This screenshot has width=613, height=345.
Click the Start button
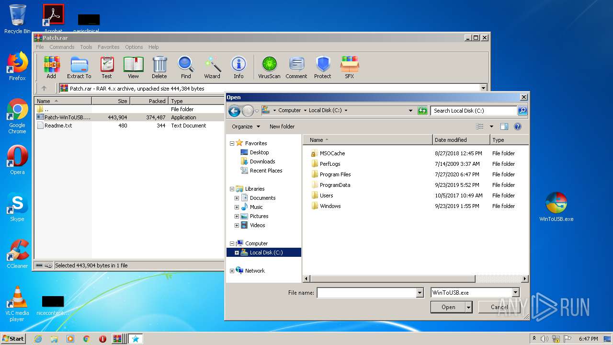pyautogui.click(x=13, y=339)
